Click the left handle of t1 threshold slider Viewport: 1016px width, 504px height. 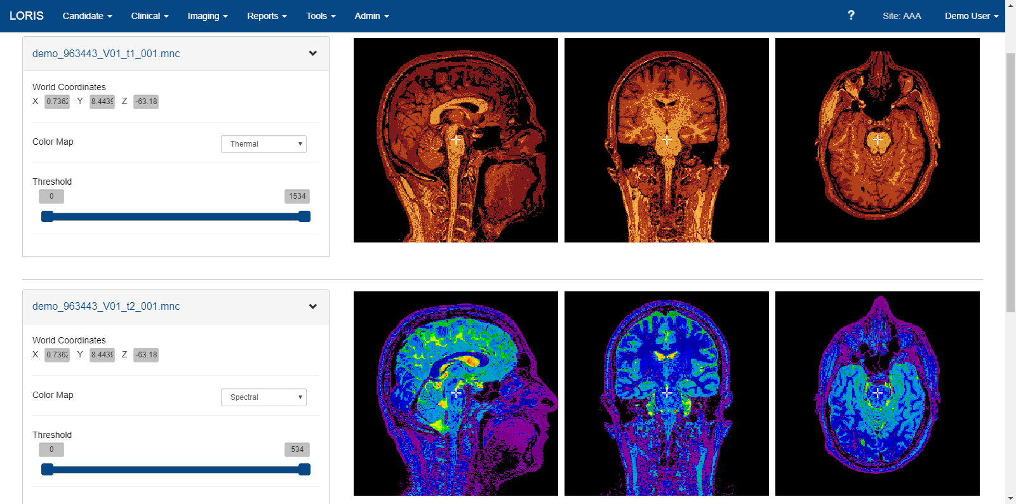pos(47,216)
